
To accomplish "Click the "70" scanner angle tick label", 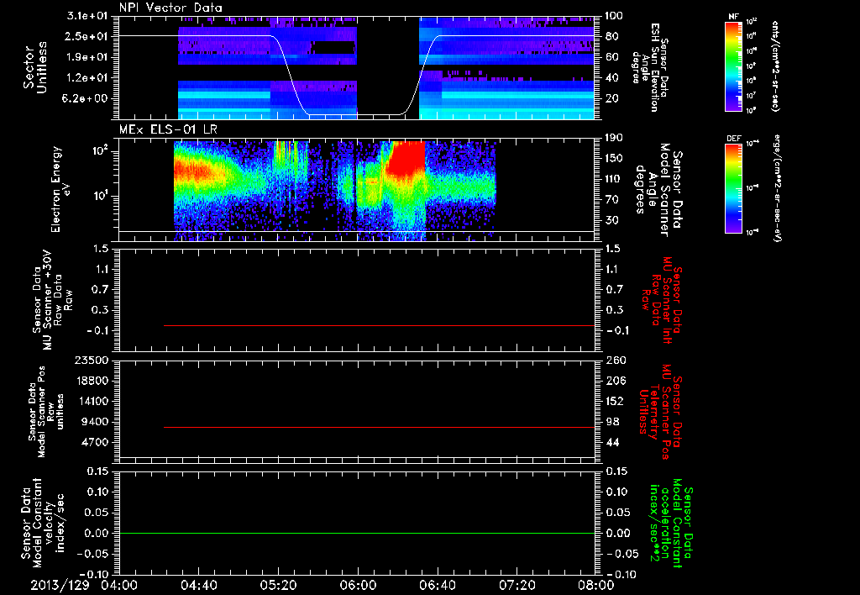I will [x=612, y=200].
